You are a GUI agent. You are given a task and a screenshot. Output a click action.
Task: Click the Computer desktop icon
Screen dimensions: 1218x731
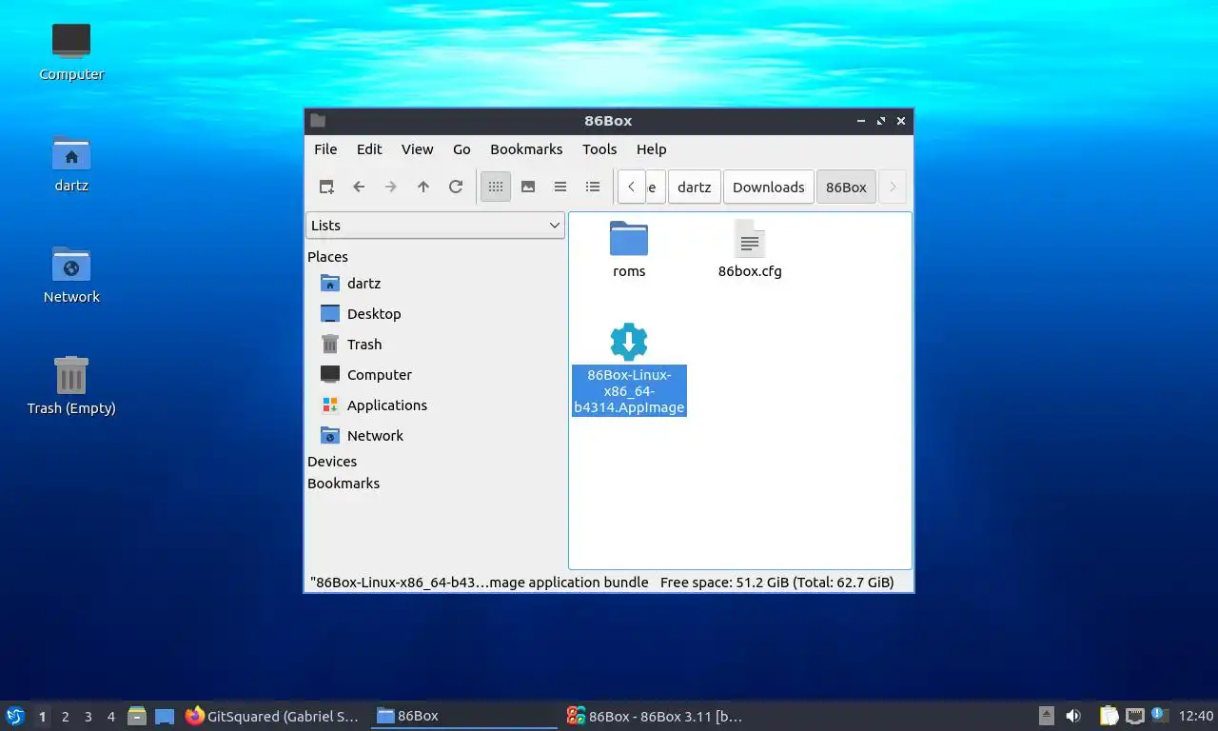point(71,51)
